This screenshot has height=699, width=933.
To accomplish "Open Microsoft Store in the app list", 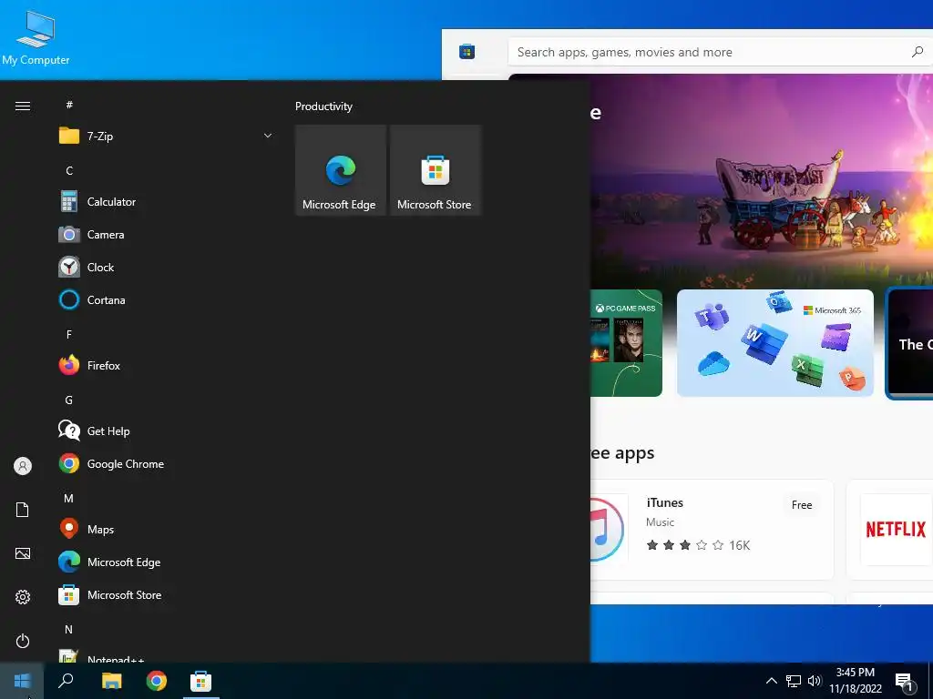I will 166,594.
